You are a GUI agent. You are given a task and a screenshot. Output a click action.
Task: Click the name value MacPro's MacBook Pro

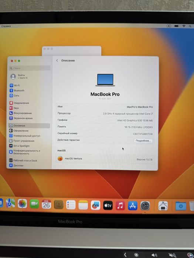click(x=140, y=107)
